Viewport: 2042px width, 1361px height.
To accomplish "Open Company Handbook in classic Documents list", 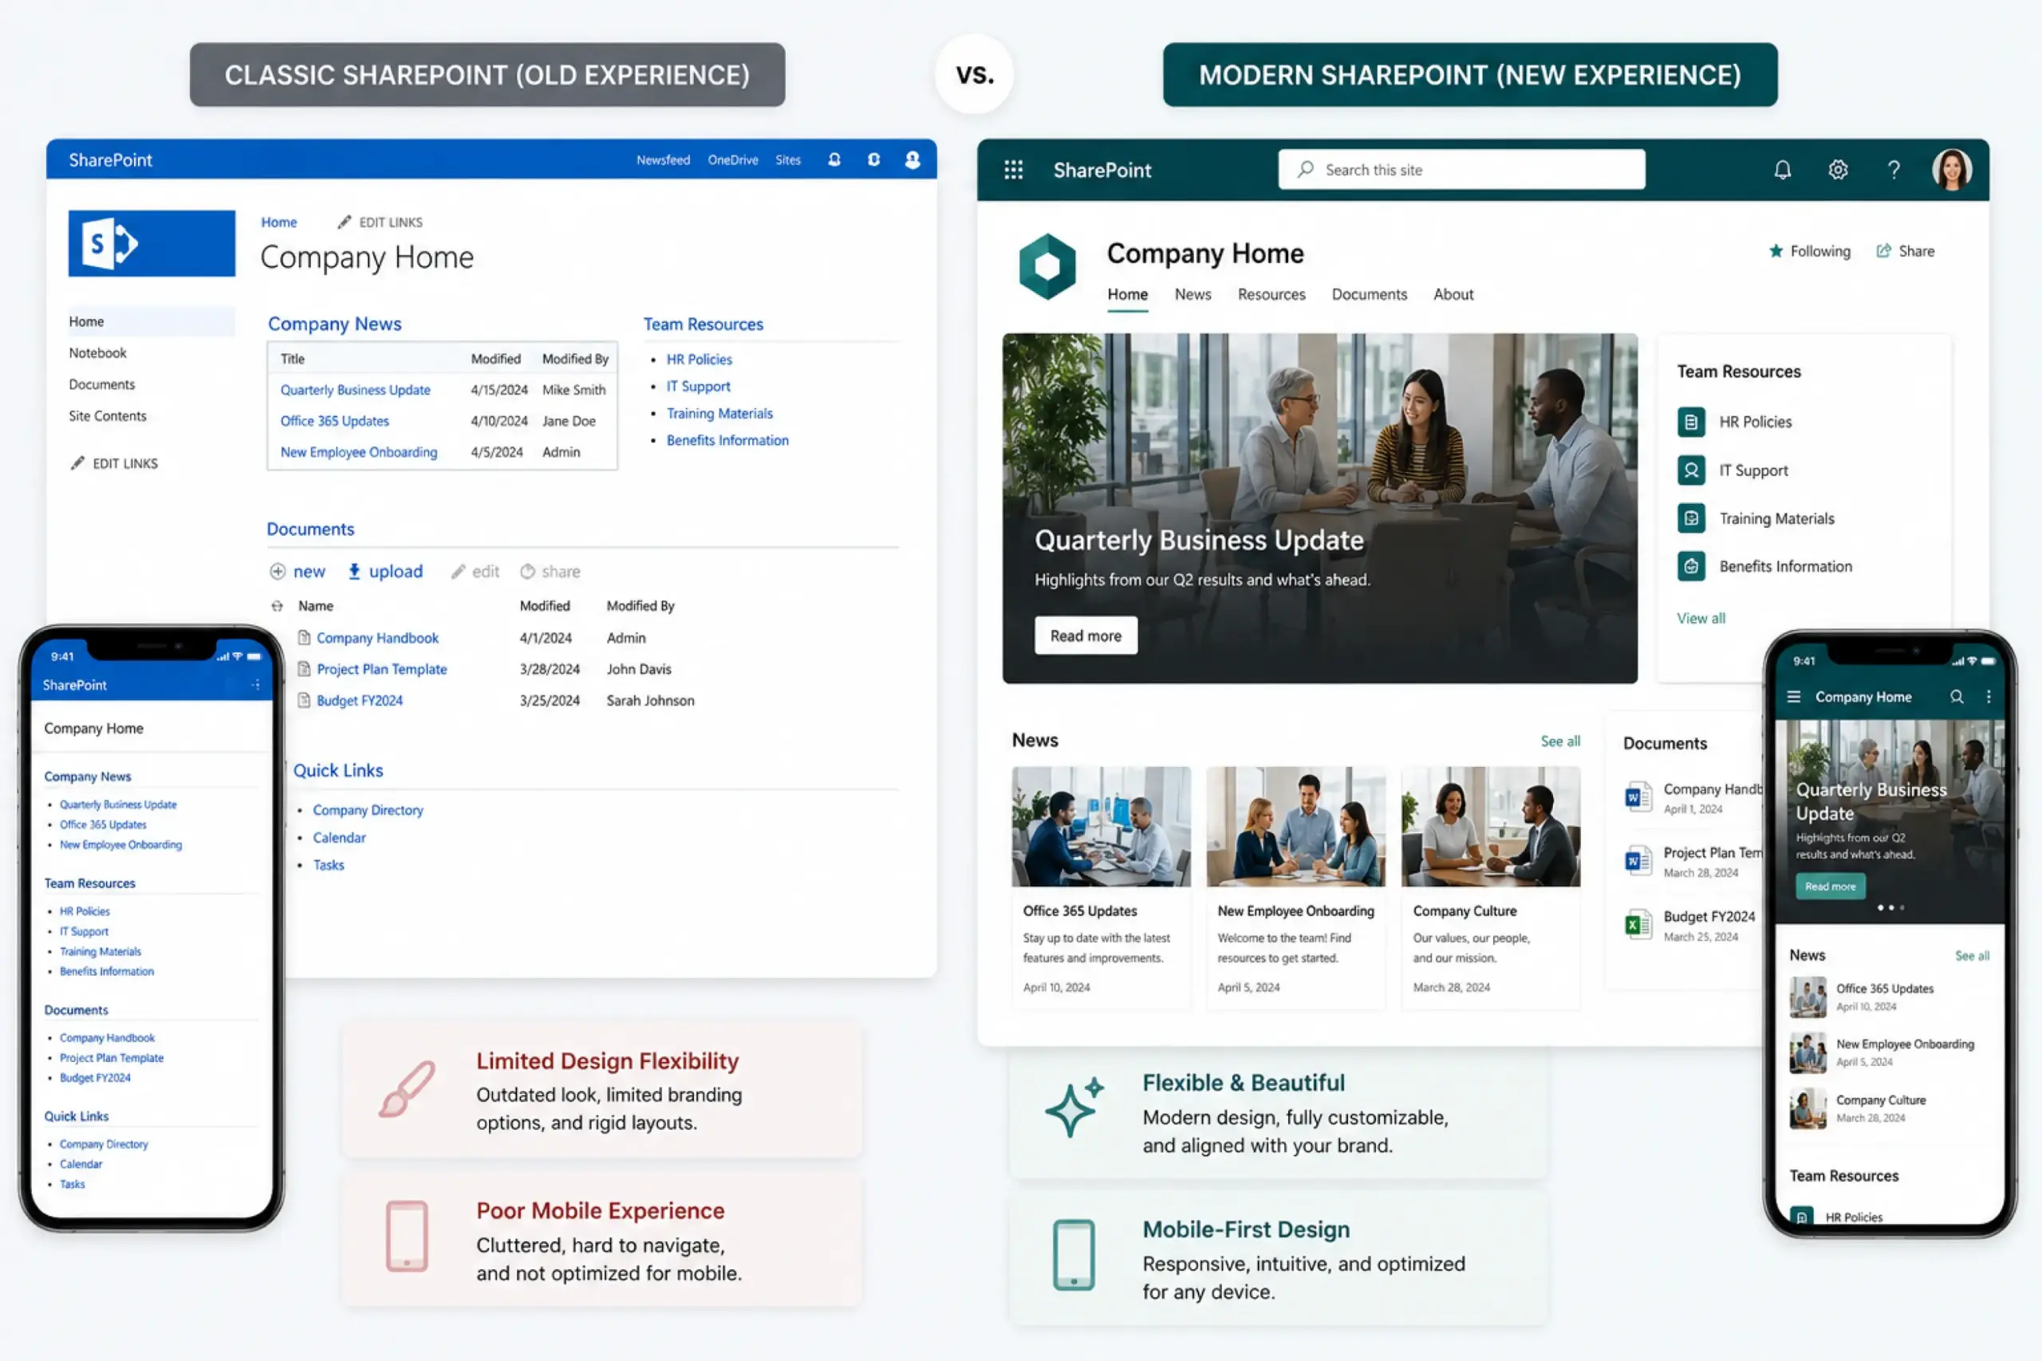I will 377,638.
